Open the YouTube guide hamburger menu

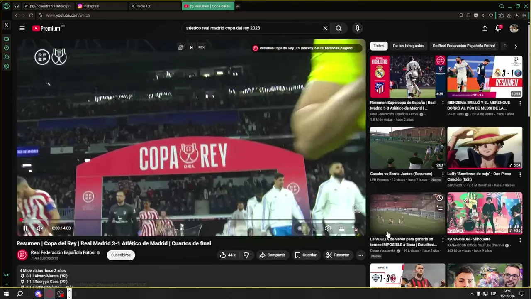[22, 28]
